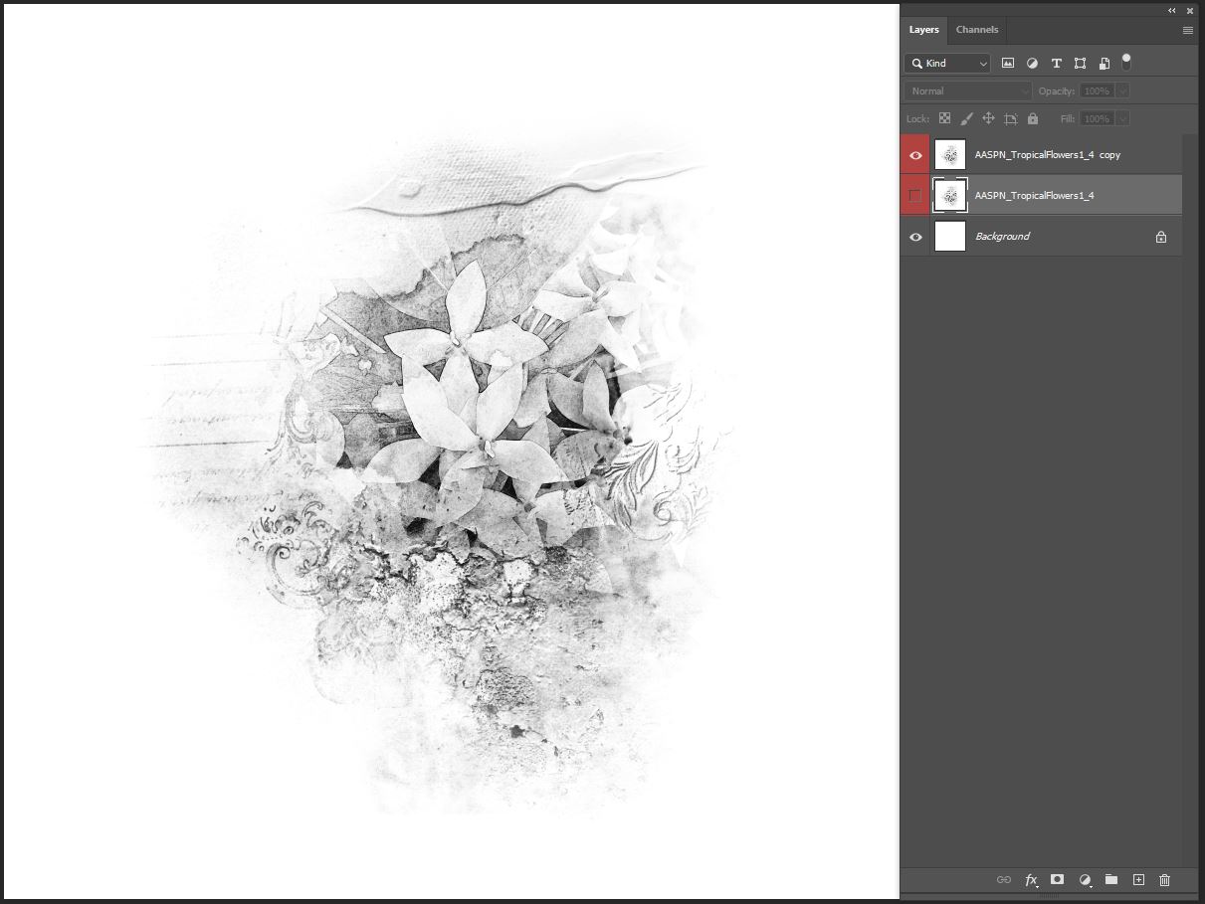Open the blend mode dropdown
This screenshot has width=1205, height=904.
tap(967, 90)
